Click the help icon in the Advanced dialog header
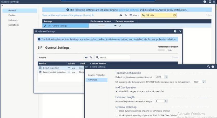Image resolution: width=217 pixels, height=118 pixels. [x=213, y=67]
